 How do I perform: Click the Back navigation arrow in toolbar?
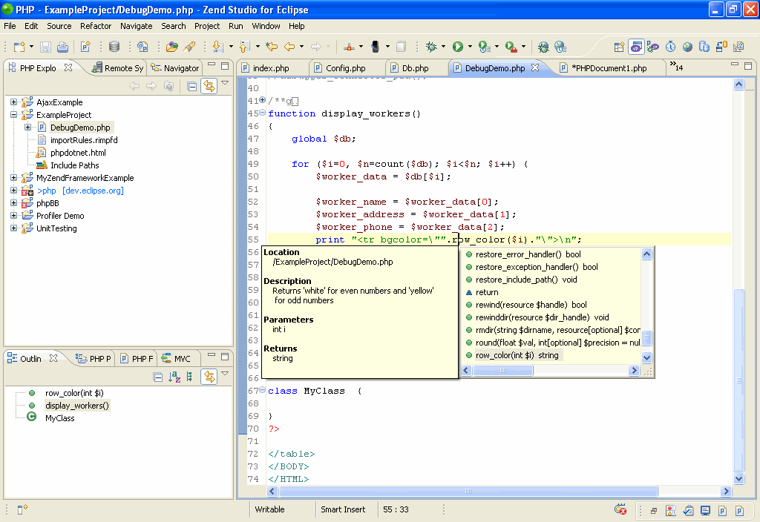click(x=289, y=47)
